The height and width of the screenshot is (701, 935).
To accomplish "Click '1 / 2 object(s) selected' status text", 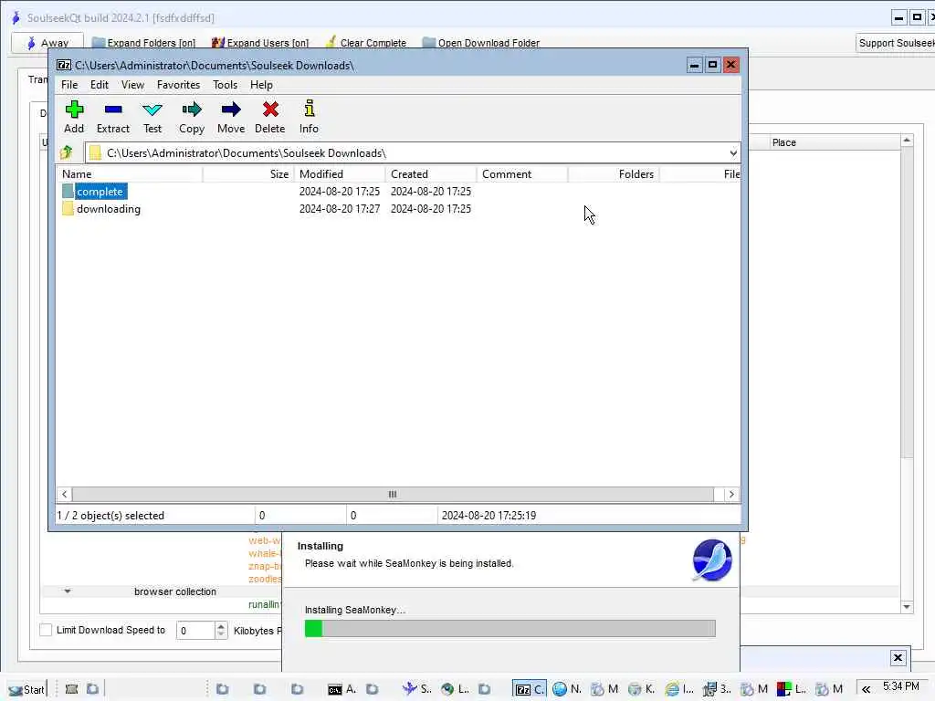I will point(110,516).
